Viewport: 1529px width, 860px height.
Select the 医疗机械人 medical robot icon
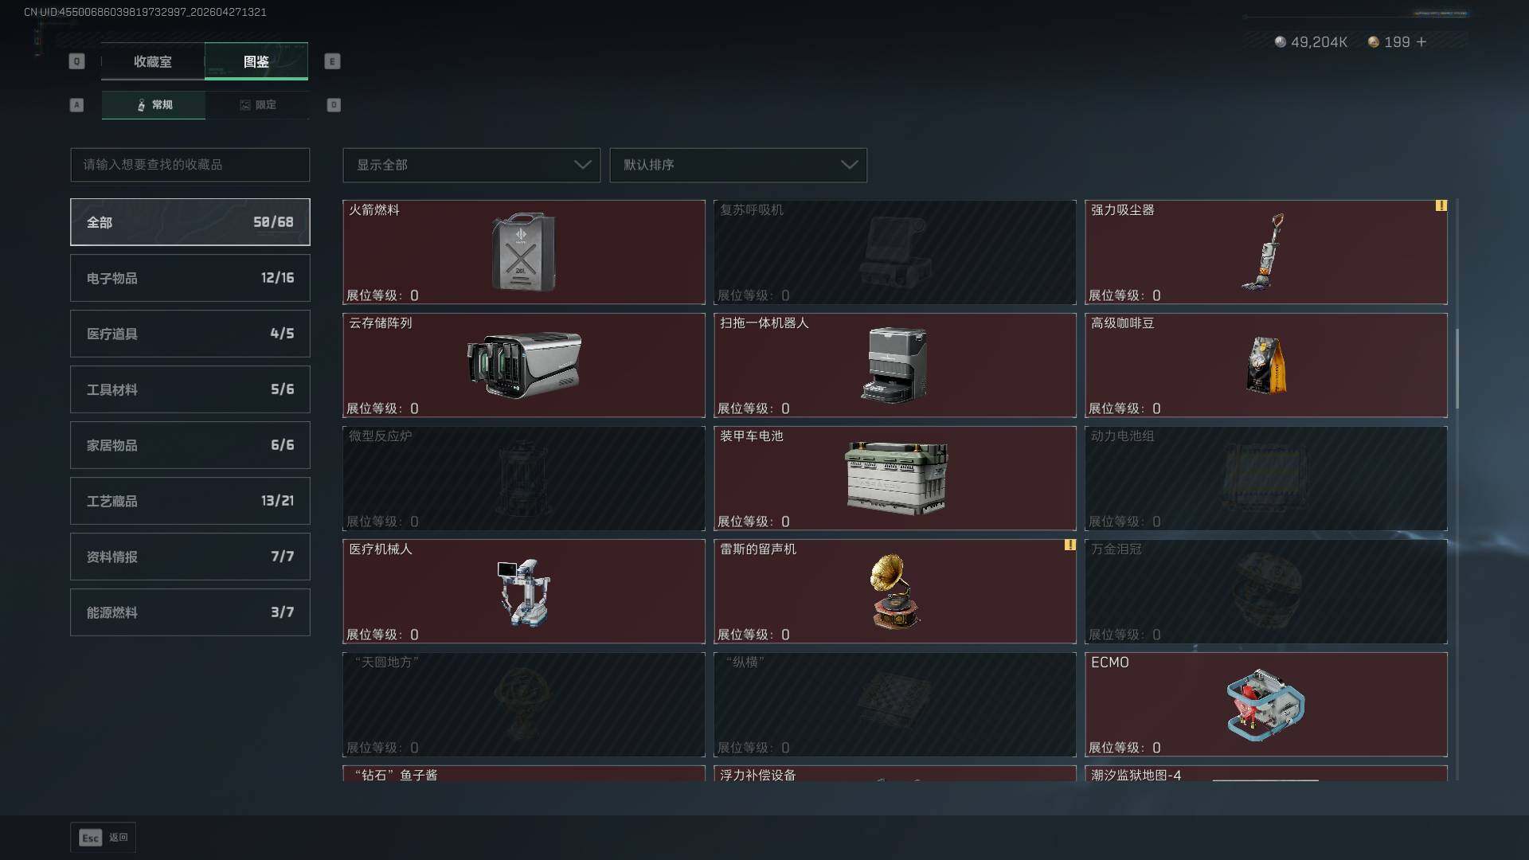[x=523, y=592]
